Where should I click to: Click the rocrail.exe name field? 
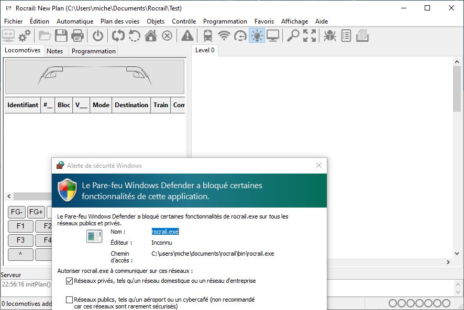[x=165, y=232]
